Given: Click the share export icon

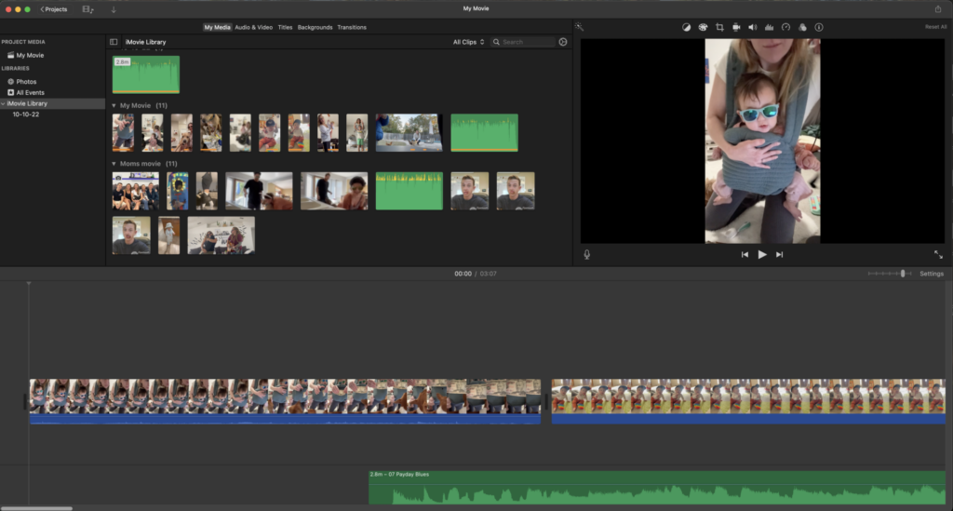Looking at the screenshot, I should click(938, 9).
